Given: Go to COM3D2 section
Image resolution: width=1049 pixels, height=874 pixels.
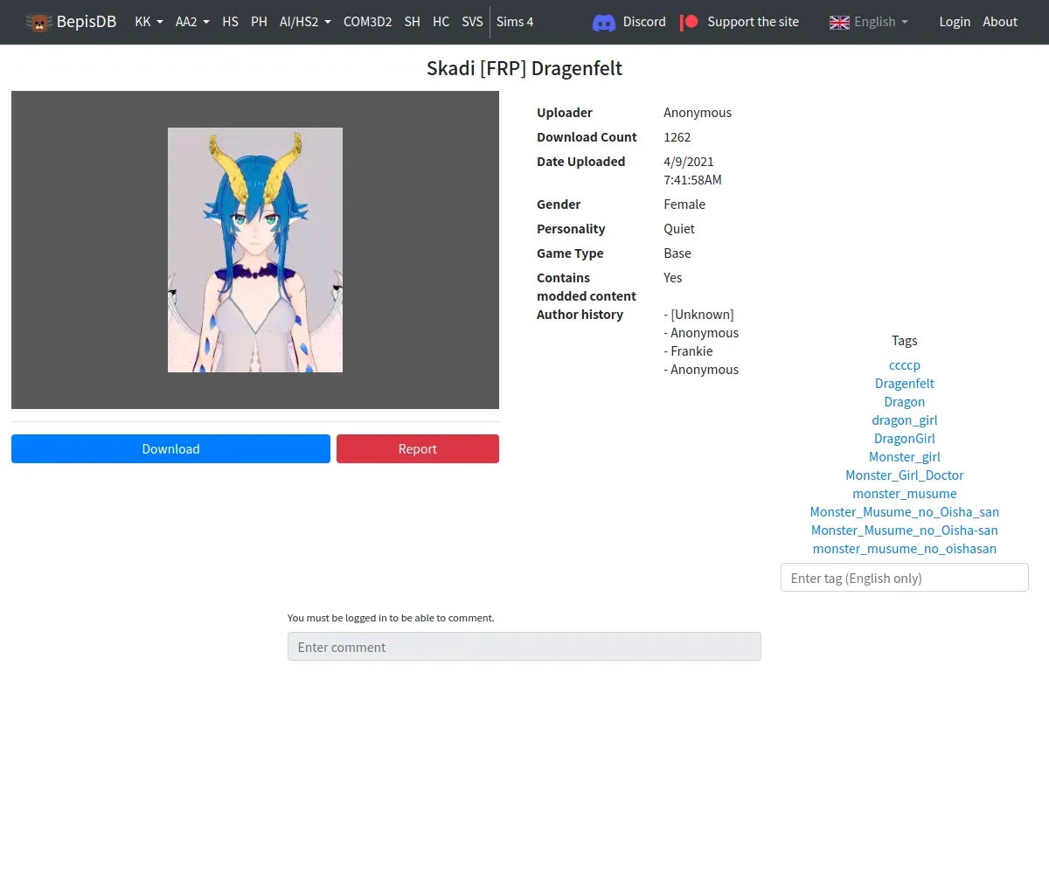Looking at the screenshot, I should (367, 22).
